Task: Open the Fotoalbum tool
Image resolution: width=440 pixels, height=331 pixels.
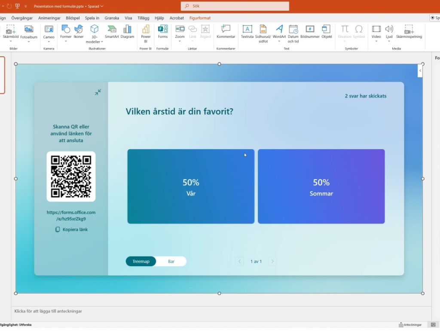Action: 29,31
